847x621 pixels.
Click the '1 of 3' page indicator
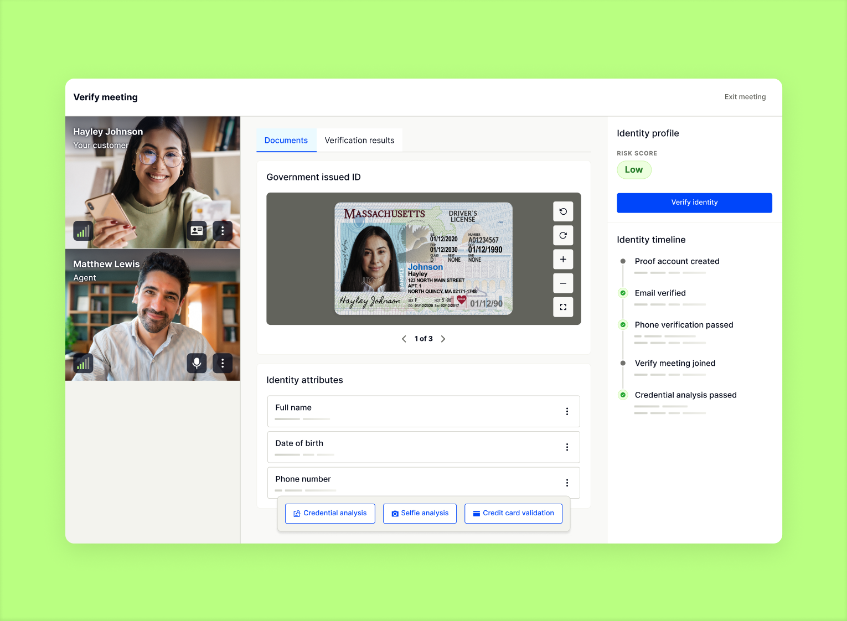coord(423,339)
